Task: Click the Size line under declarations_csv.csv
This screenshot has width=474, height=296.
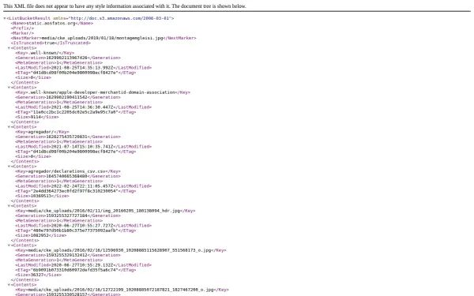Action: click(x=42, y=196)
